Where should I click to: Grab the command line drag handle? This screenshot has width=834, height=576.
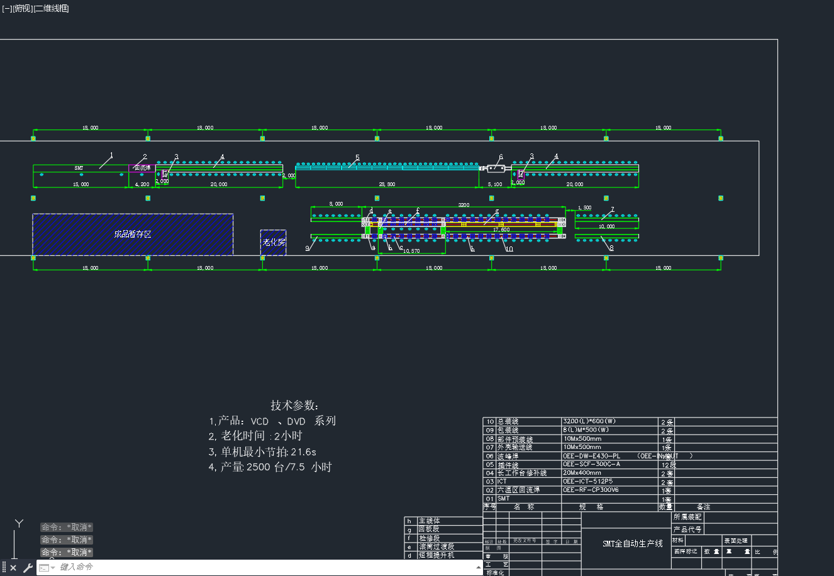4,567
